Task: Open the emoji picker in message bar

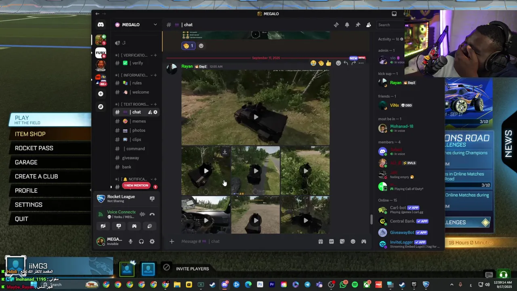Action: click(x=353, y=241)
